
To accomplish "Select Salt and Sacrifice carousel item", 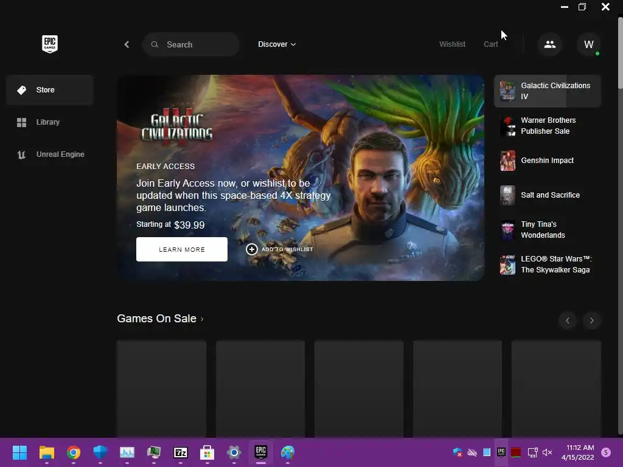I will [547, 195].
